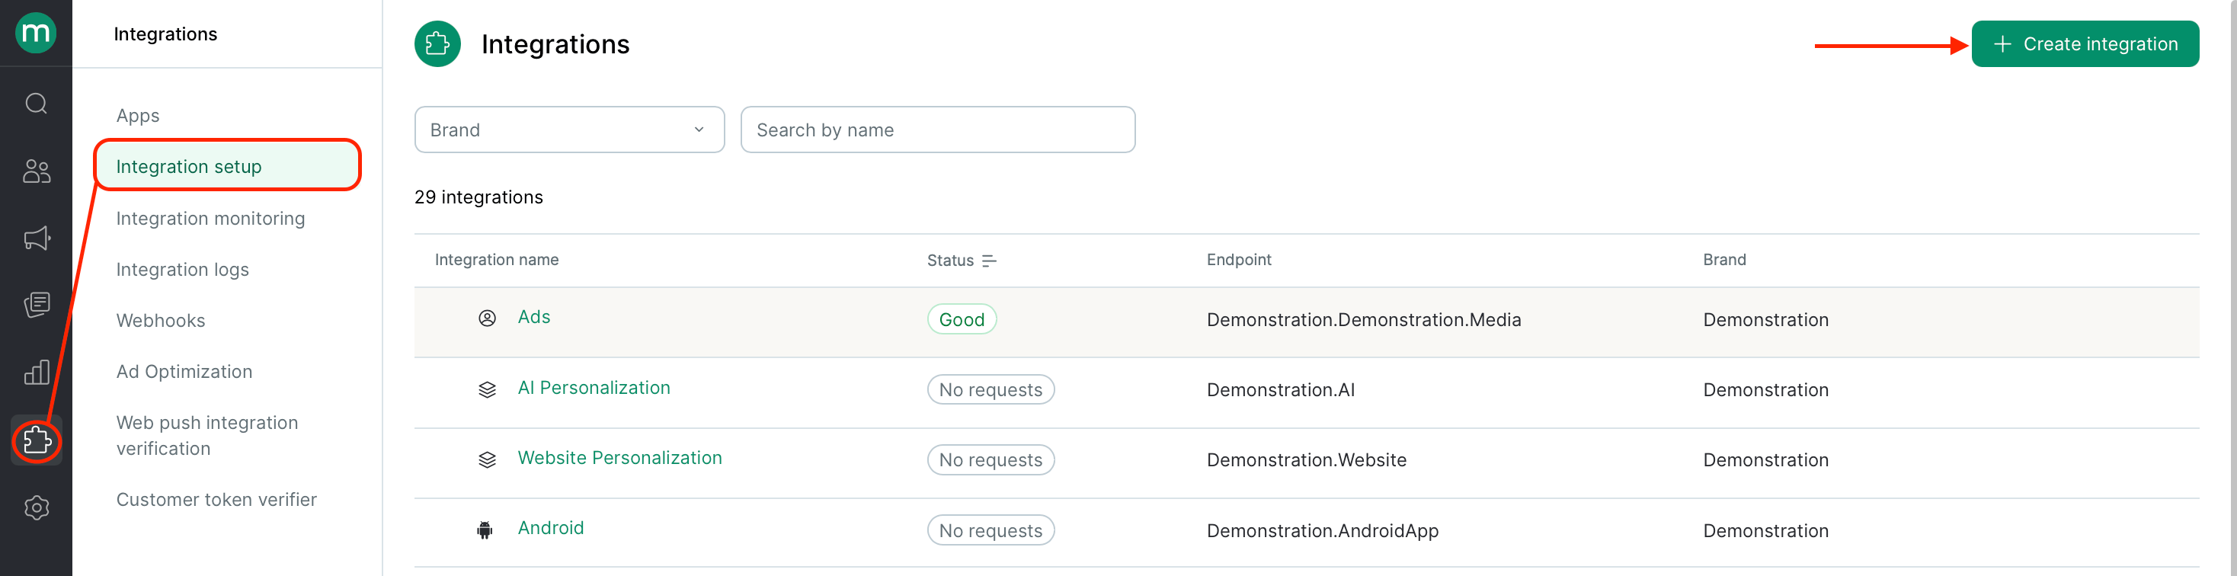The image size is (2237, 576).
Task: Click the green m logo icon
Action: click(x=36, y=33)
